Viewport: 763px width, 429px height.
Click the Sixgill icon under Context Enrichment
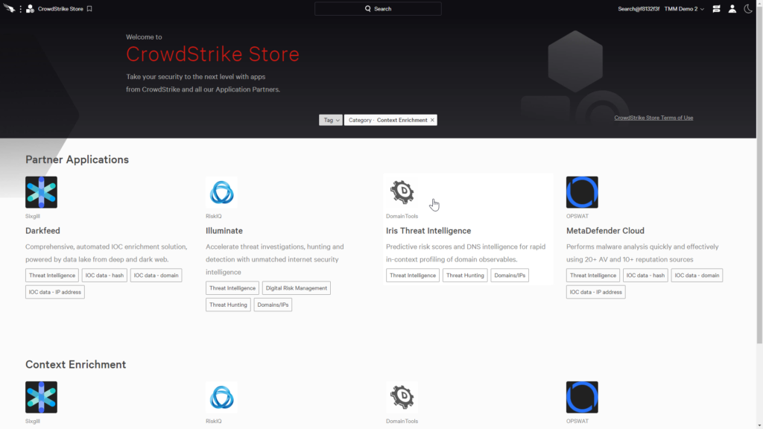pyautogui.click(x=42, y=398)
